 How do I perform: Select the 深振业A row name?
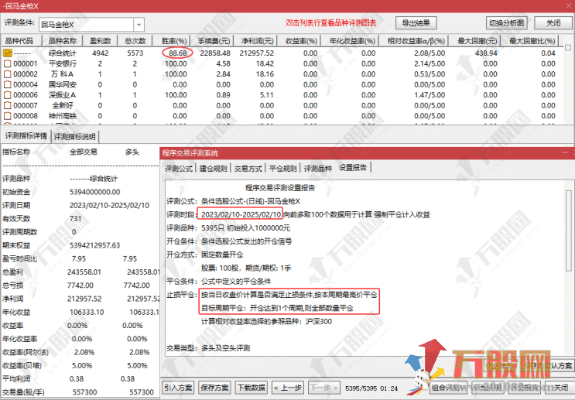pyautogui.click(x=63, y=95)
